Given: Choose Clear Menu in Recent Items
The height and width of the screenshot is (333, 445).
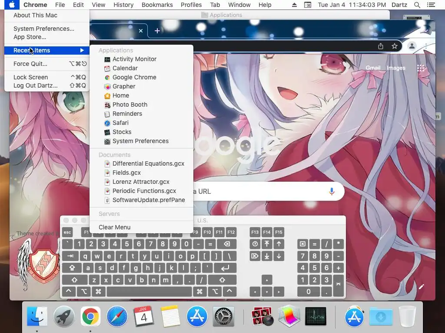Looking at the screenshot, I should tap(141, 227).
